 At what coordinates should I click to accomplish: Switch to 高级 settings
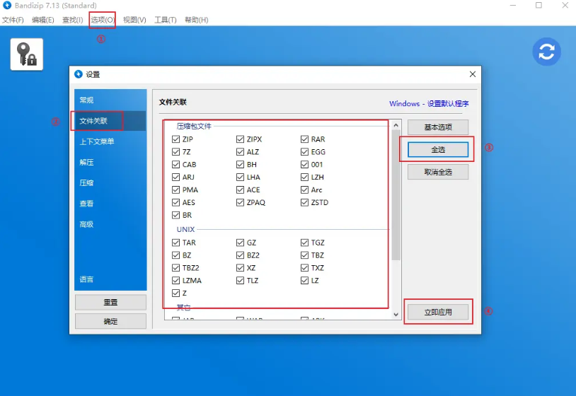tap(110, 224)
